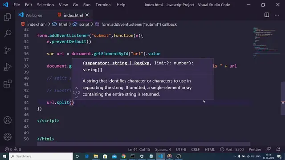The height and width of the screenshot is (160, 285).
Task: Open File Explorer from taskbar
Action: (96, 156)
